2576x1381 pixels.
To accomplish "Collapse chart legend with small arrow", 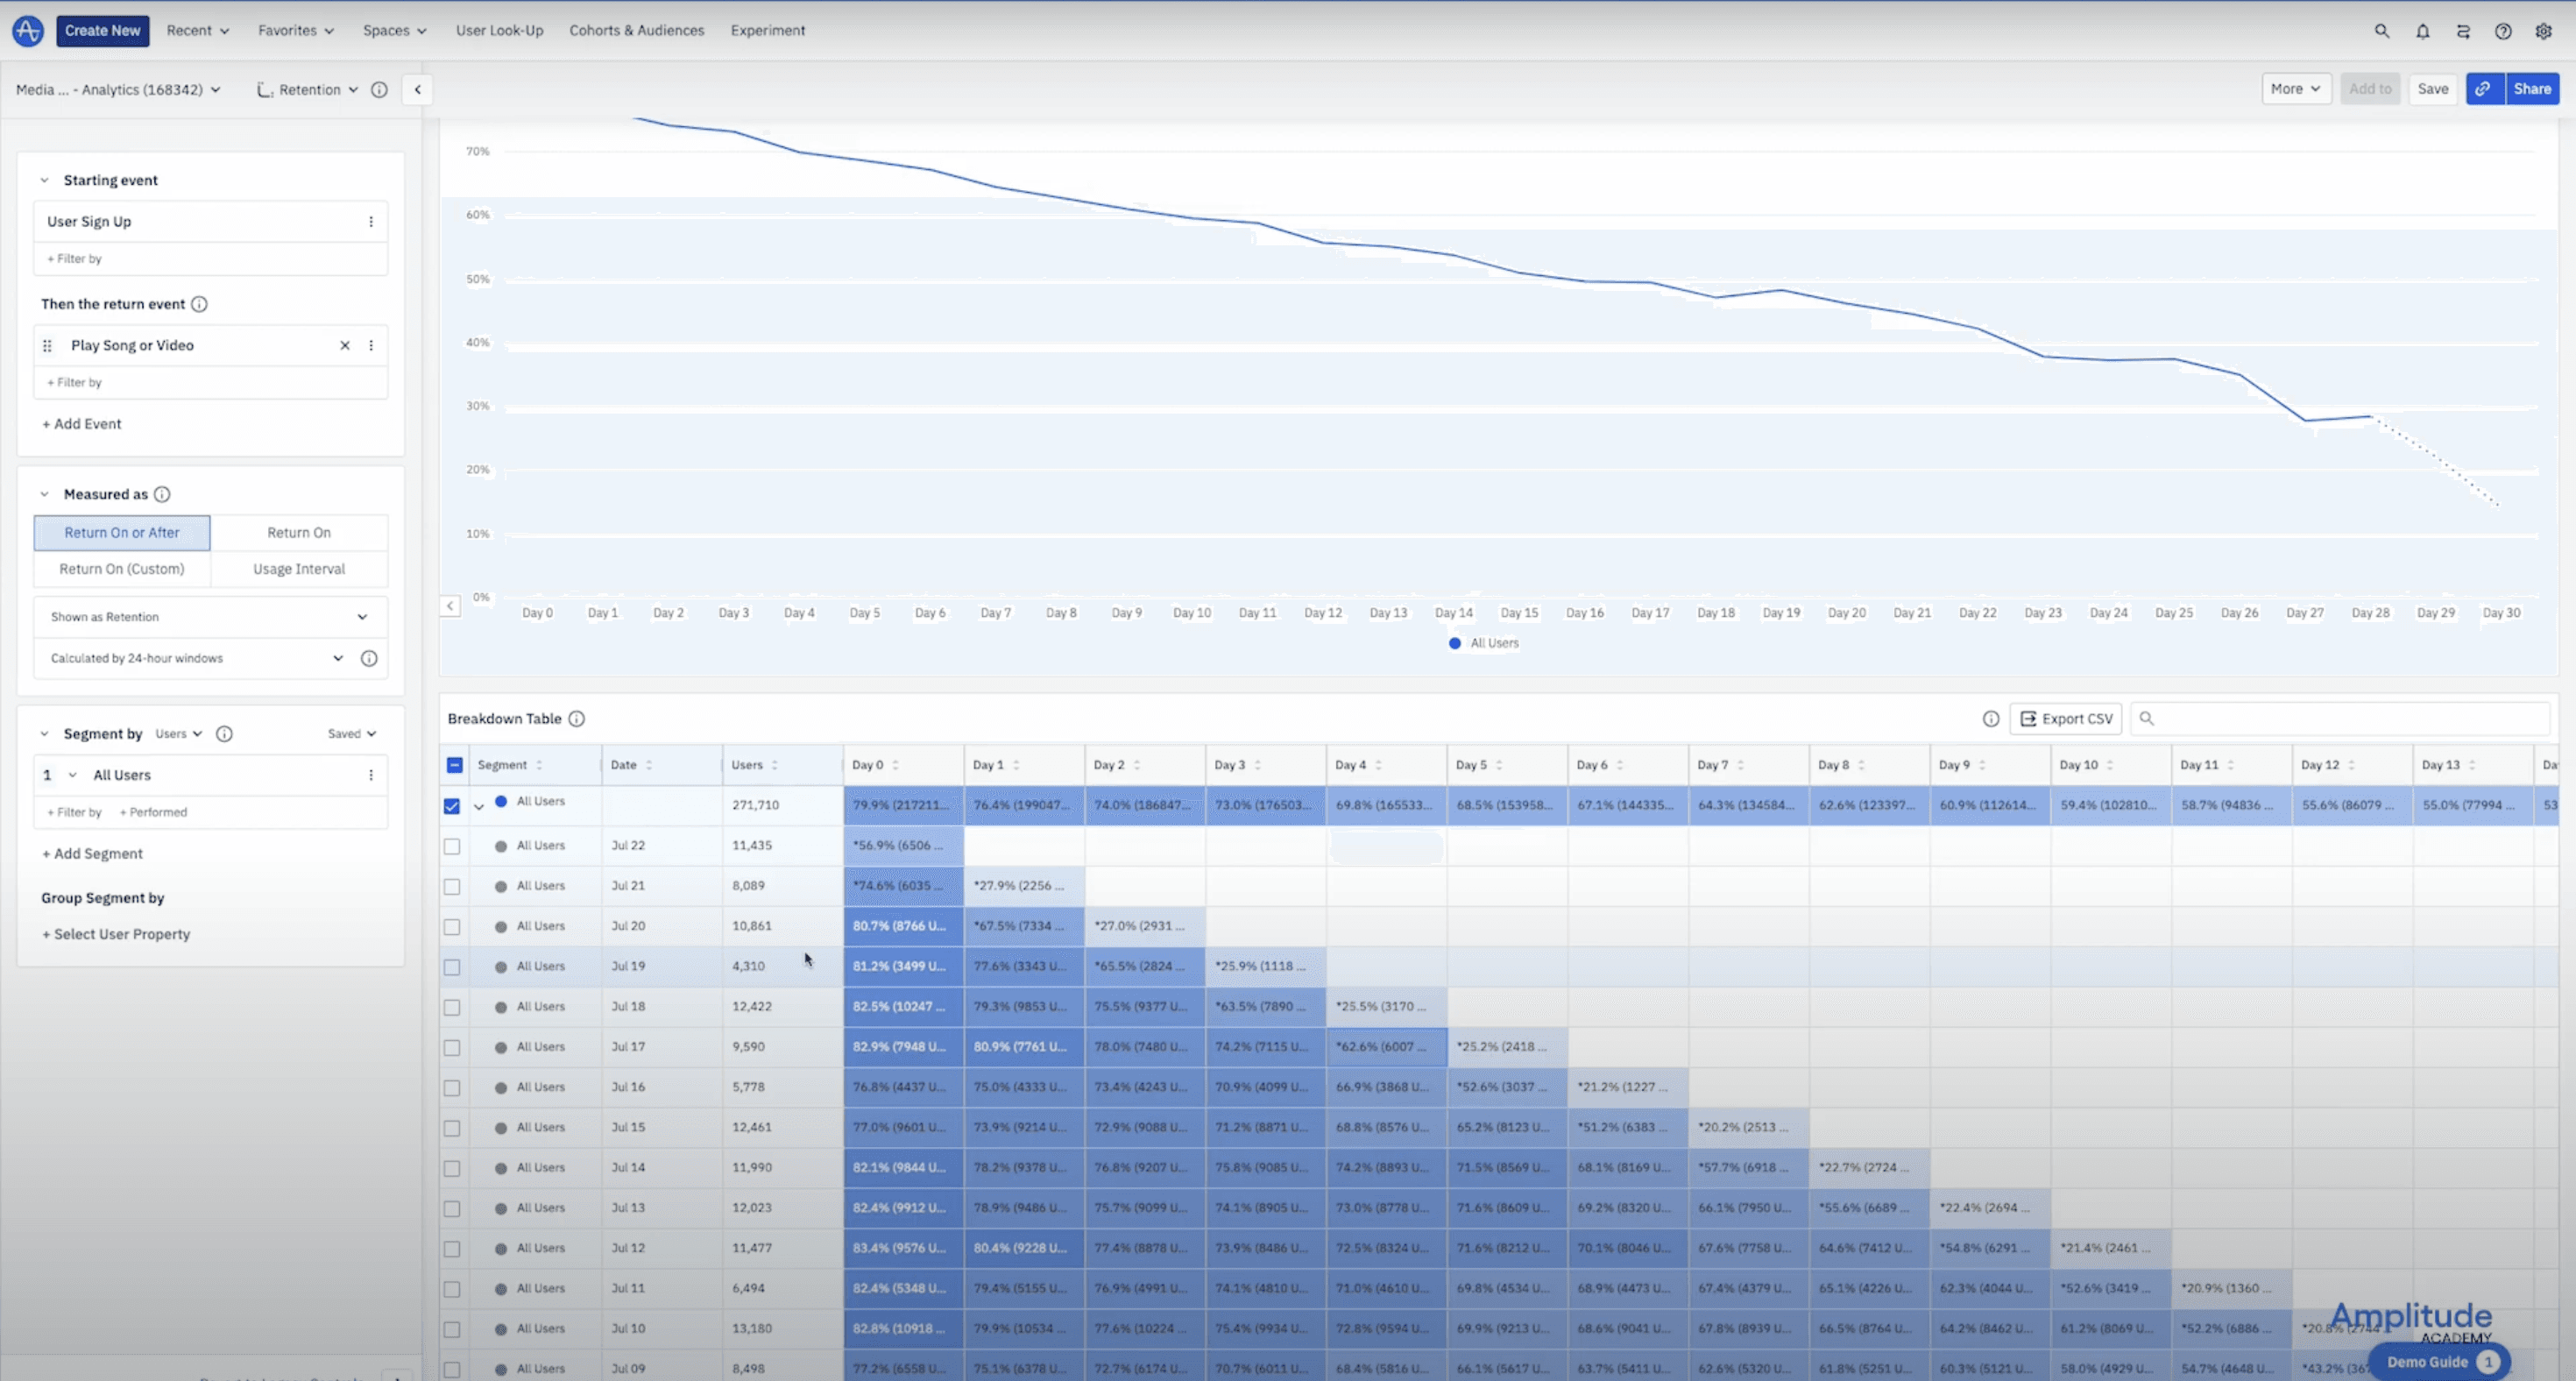I will [x=450, y=606].
